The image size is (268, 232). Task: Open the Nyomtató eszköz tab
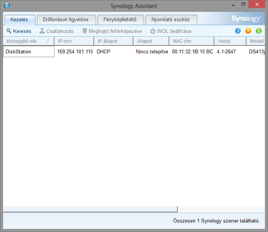(171, 20)
